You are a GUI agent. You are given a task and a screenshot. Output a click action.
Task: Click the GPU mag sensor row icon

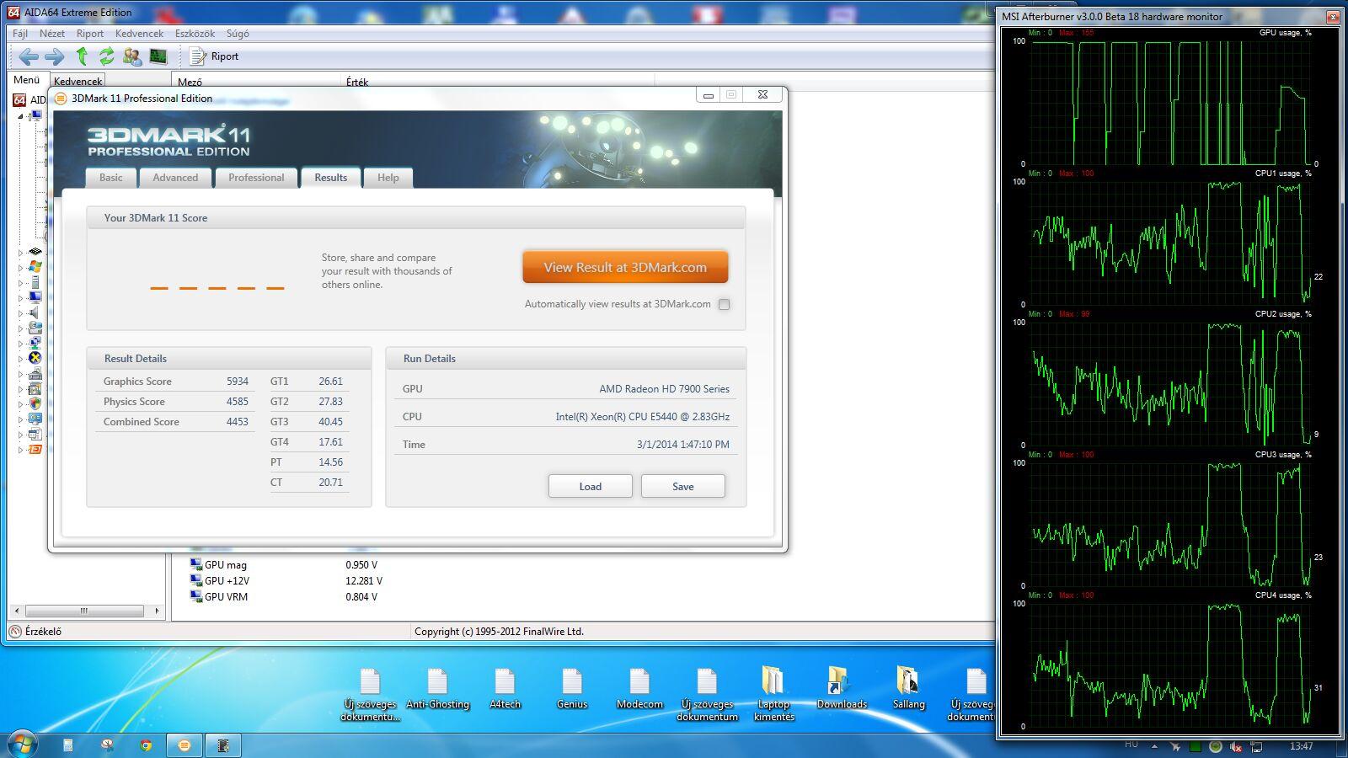pyautogui.click(x=195, y=565)
